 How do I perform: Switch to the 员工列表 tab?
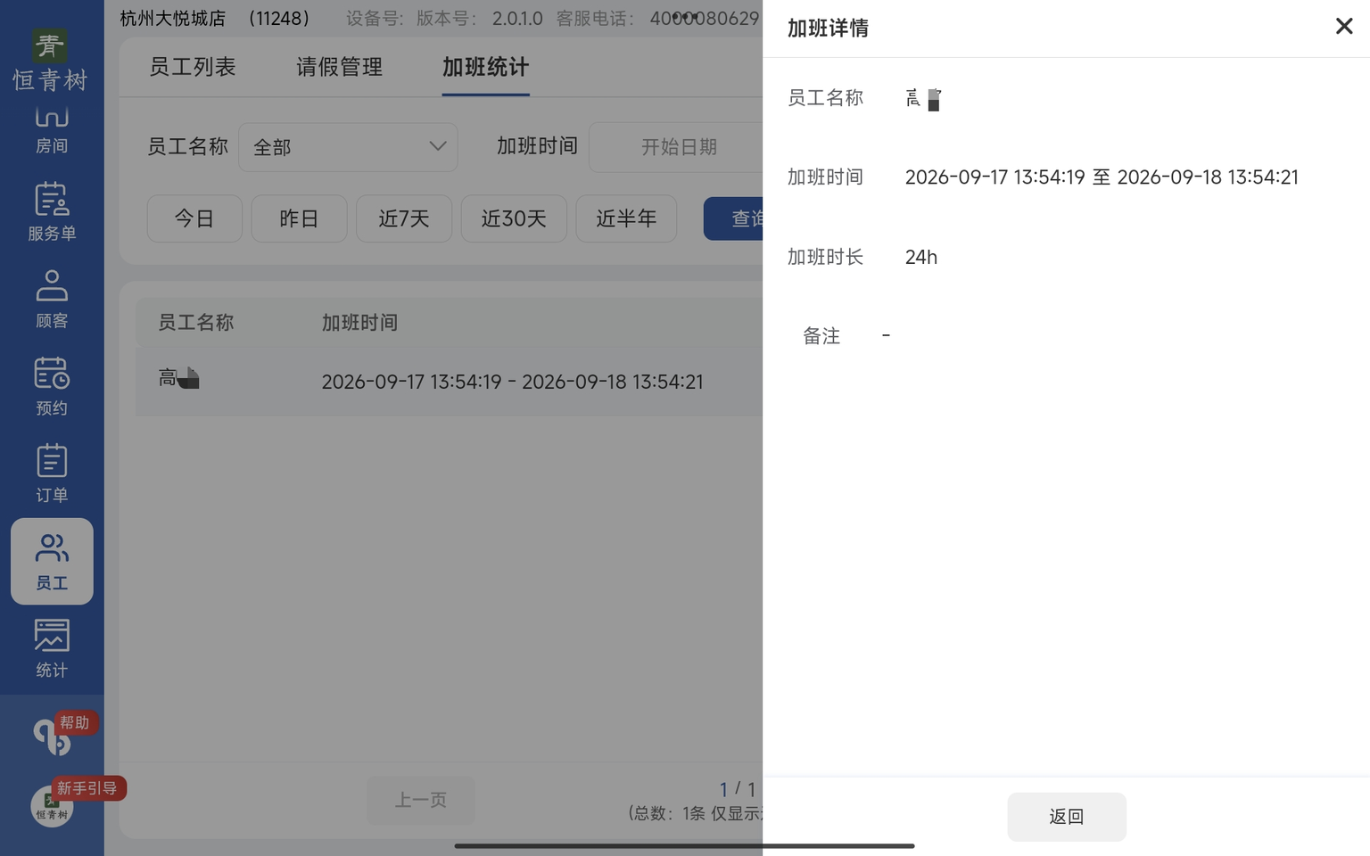(x=193, y=67)
